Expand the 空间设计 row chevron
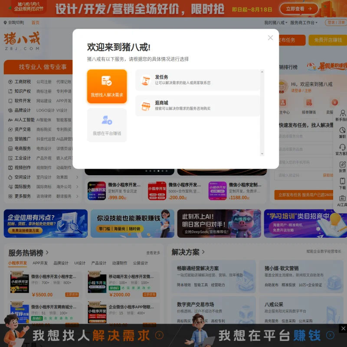 click(77, 177)
